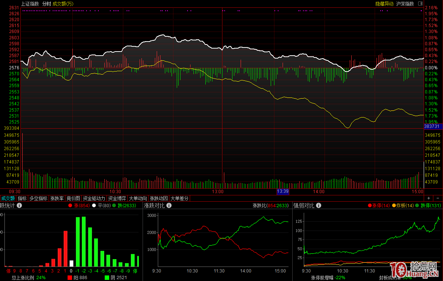443x281 pixels.
Task: Click the orange 炸板(14) legend marker
Action: [394, 205]
